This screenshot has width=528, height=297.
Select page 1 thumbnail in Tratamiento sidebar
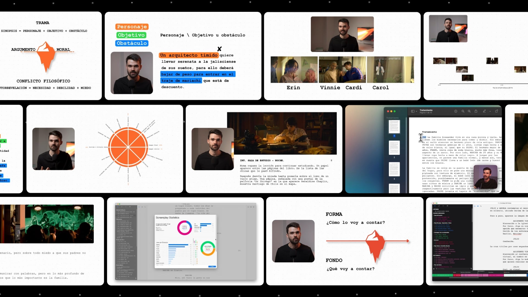point(394,127)
